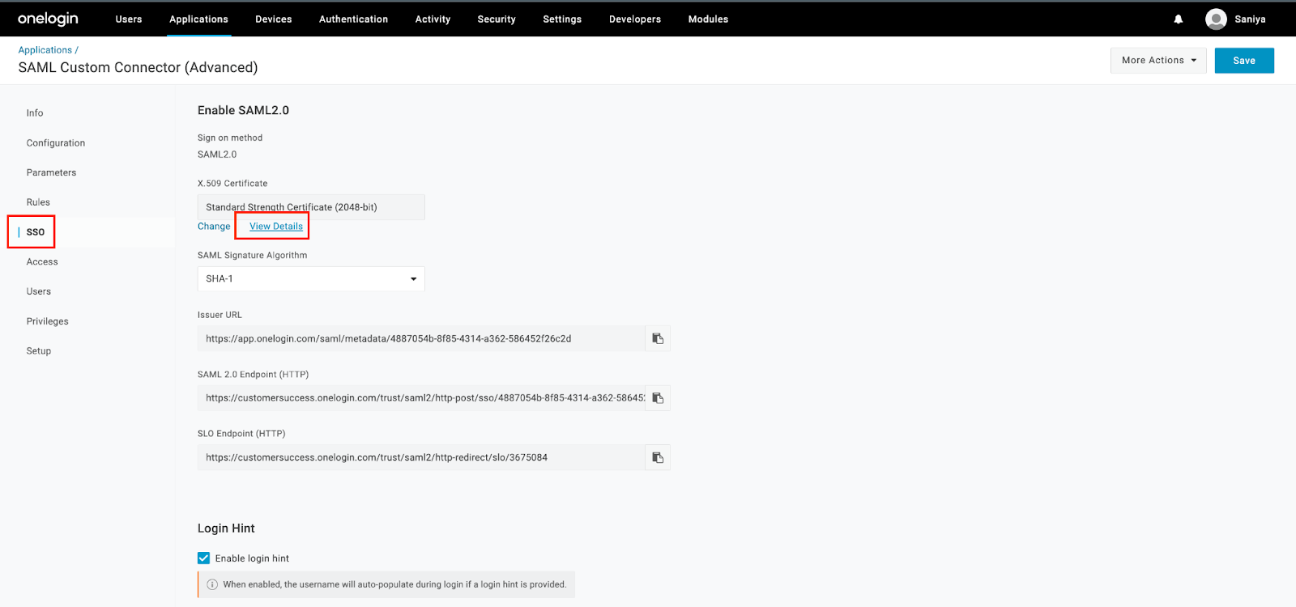Click the 'Login Hint' heading
1296x607 pixels.
click(x=226, y=528)
